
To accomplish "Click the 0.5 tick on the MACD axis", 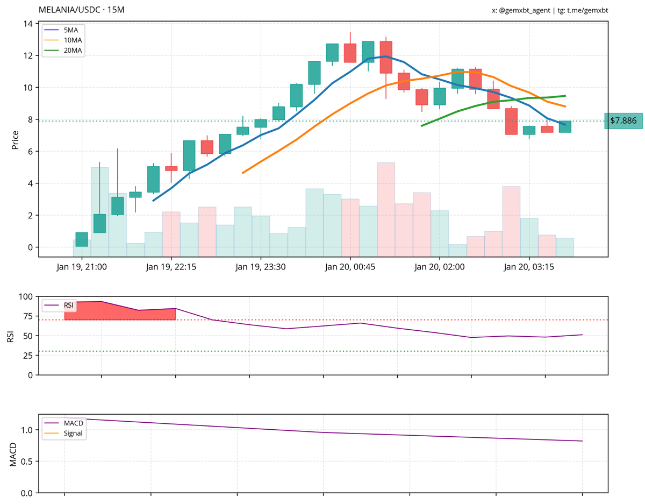I will click(27, 462).
